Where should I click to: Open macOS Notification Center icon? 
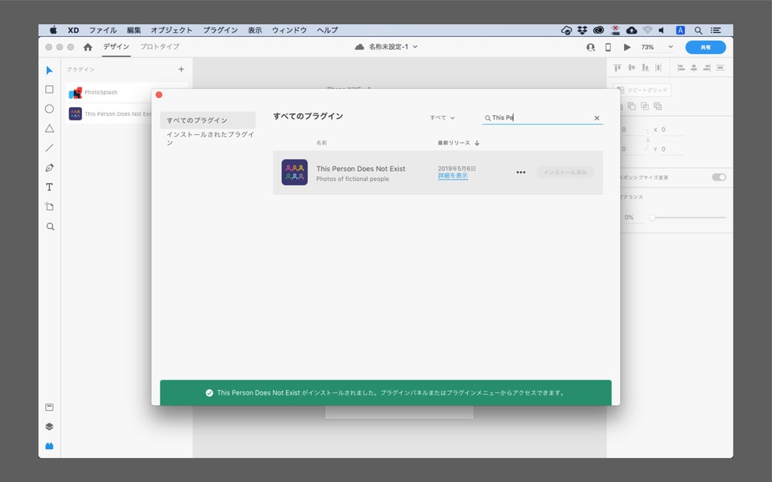click(x=716, y=30)
